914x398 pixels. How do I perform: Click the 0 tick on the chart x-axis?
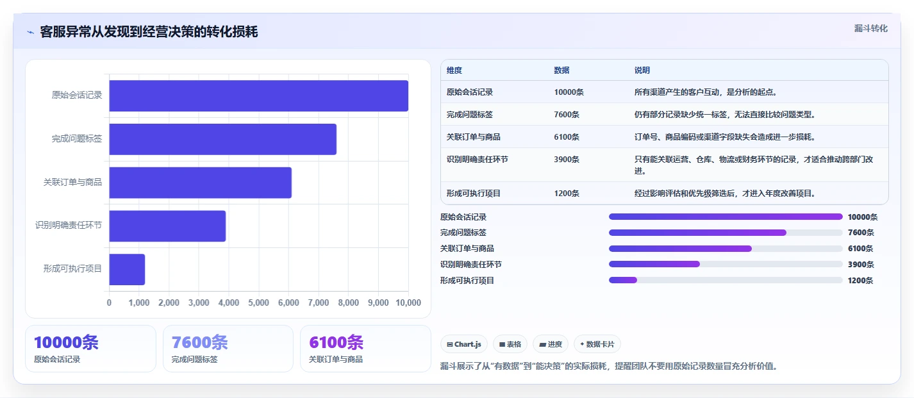[x=109, y=303]
